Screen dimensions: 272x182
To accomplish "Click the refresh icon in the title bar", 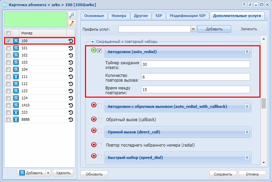I will (250, 5).
